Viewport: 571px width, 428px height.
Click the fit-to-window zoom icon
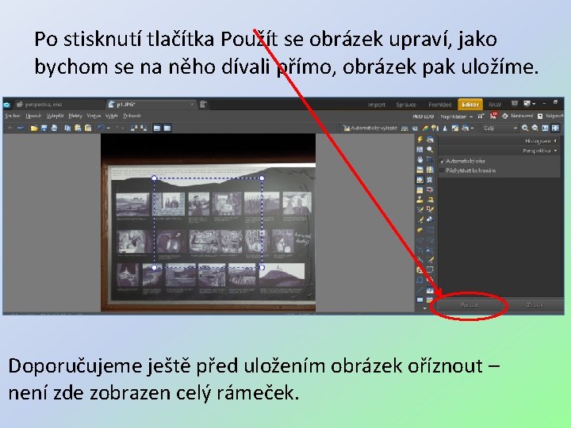click(555, 128)
